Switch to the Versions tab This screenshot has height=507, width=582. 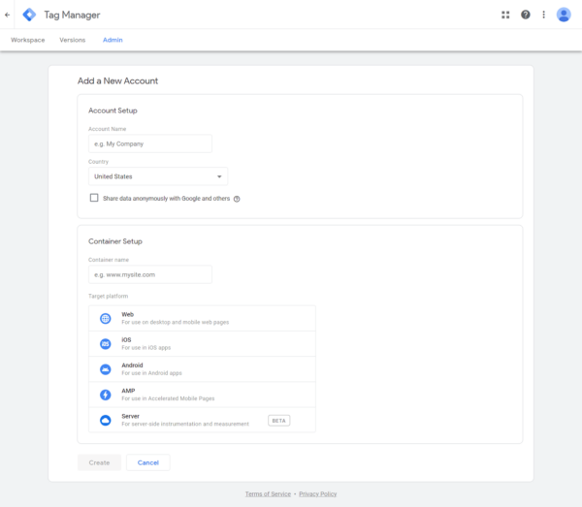73,40
